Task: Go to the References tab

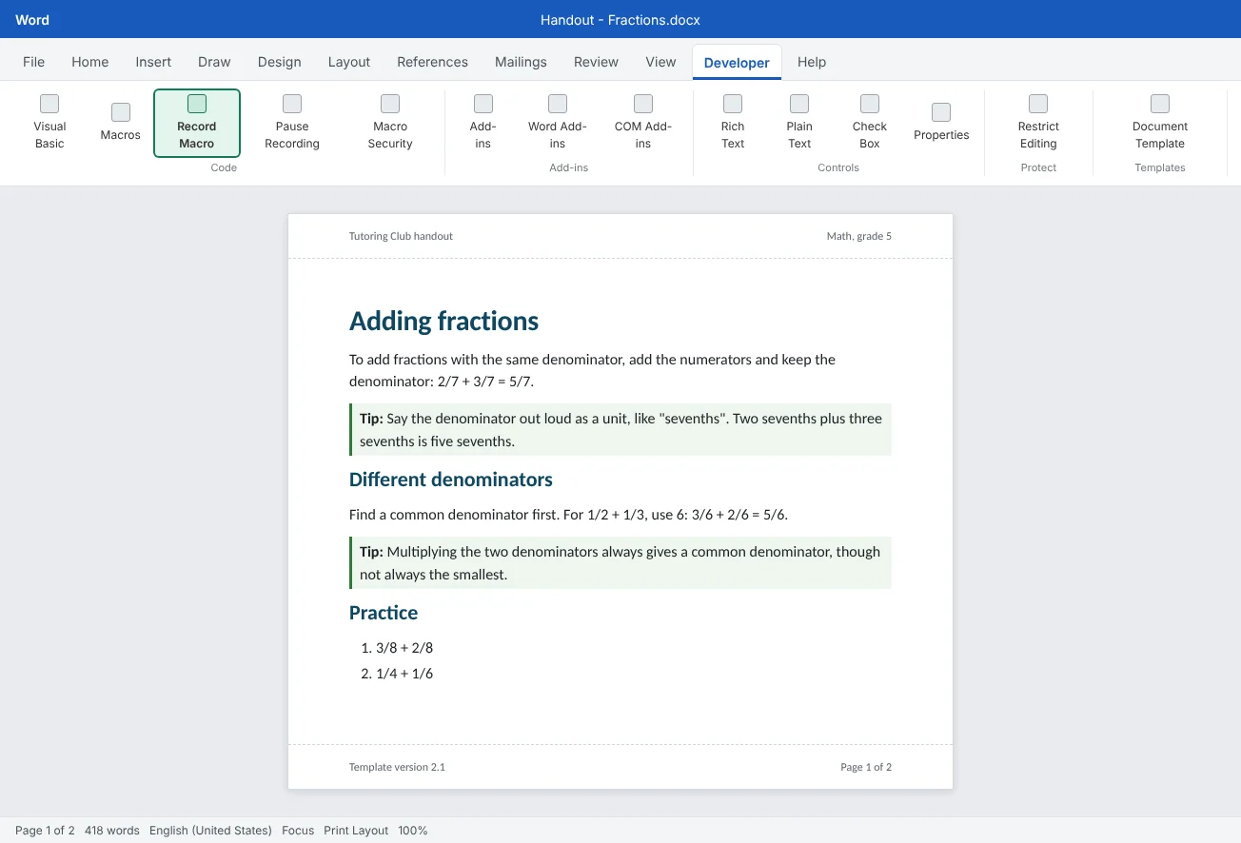Action: [x=433, y=62]
